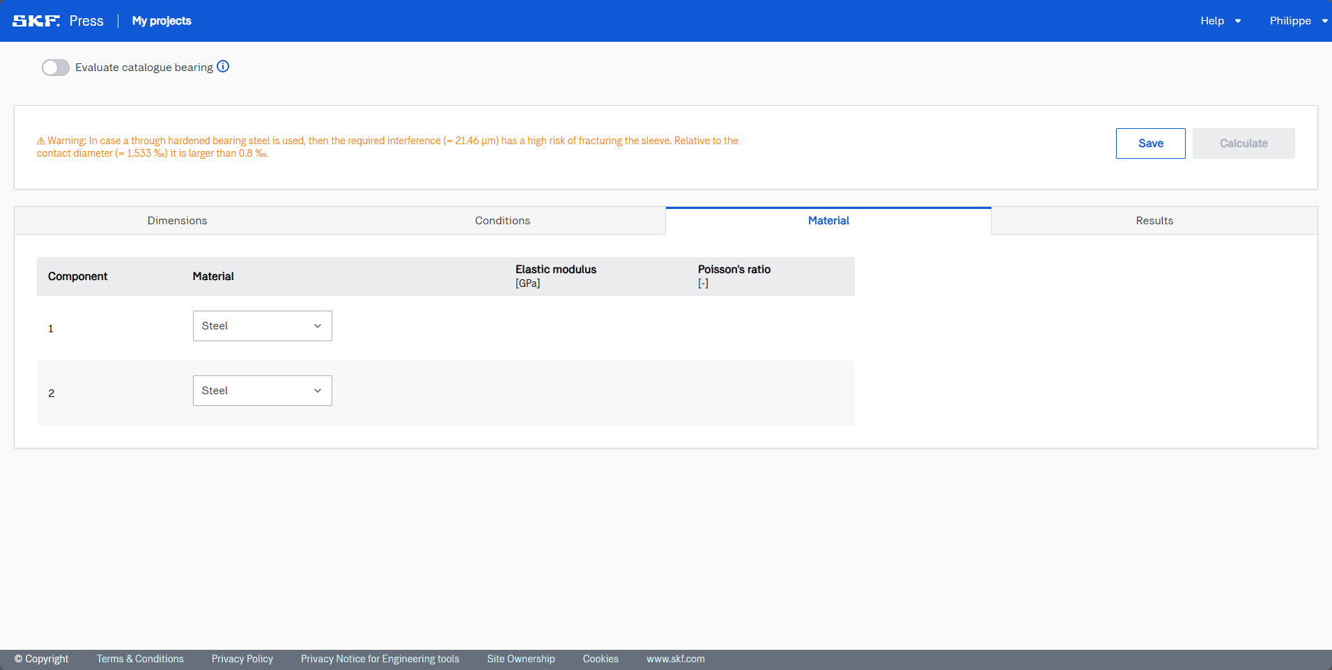
Task: Visit the www.skf.com link
Action: [x=675, y=659]
